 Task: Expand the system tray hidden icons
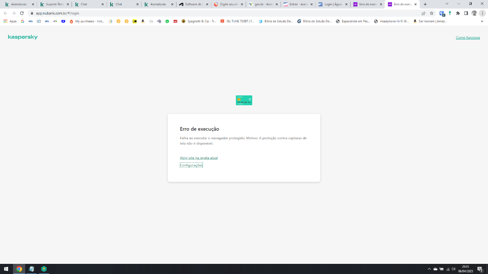coord(429,269)
